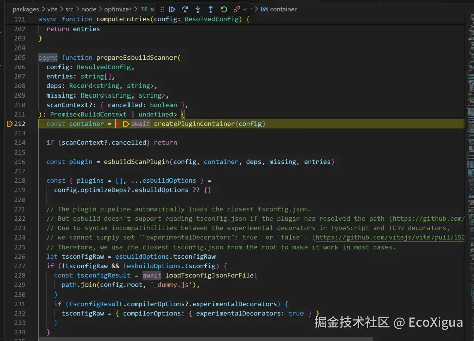Click line number 228
Viewport: 474px width, 341px height.
(x=20, y=275)
